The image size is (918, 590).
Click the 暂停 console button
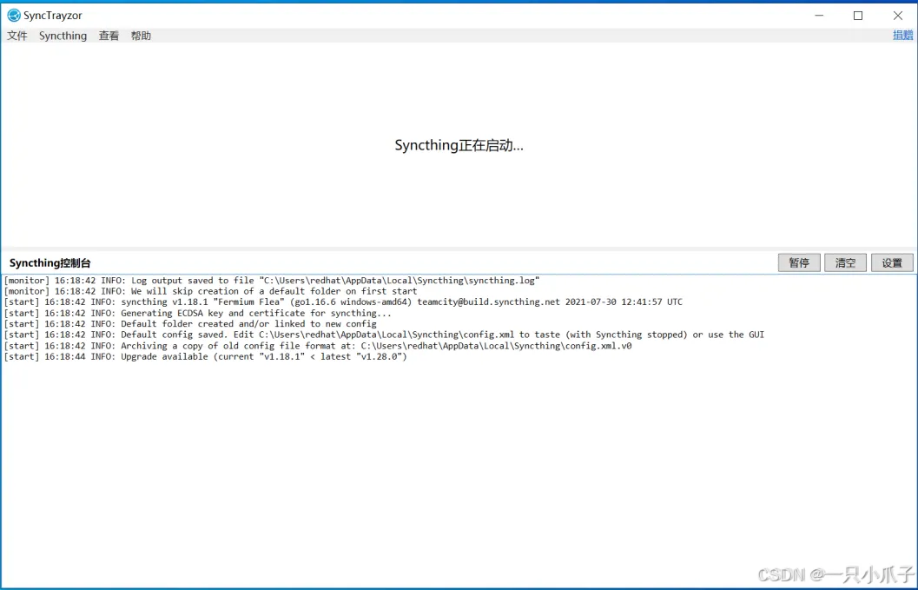pos(799,262)
